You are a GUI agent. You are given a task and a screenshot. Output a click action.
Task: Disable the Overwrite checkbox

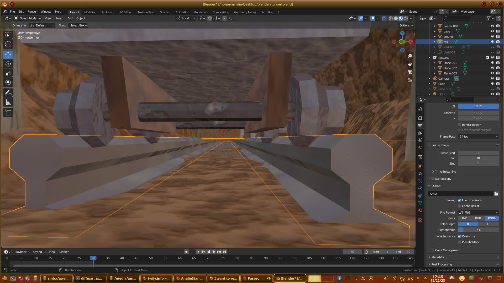point(459,236)
